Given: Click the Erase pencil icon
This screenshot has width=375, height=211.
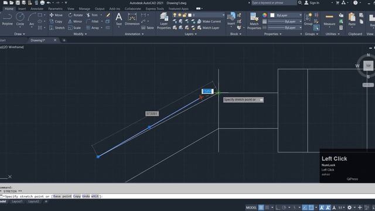Looking at the screenshot, I should coord(108,15).
